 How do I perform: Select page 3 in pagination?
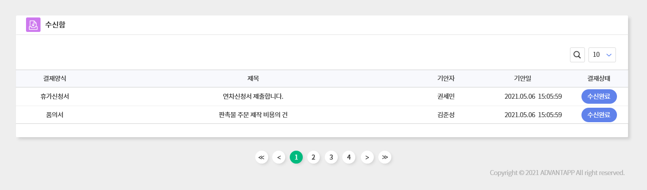pos(331,157)
